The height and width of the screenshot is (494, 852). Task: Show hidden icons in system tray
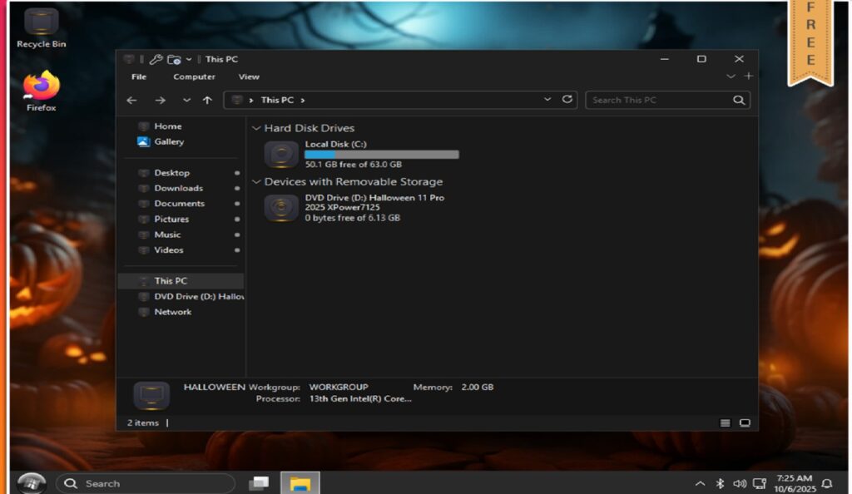700,483
